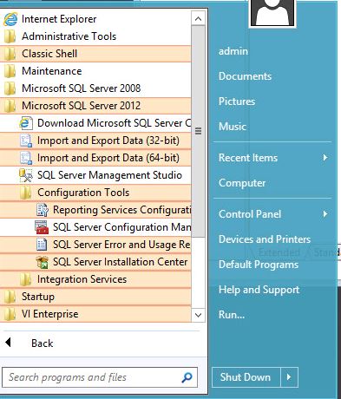Viewport: 341px width, 399px height.
Task: Click the programs list scroll down arrow
Action: [x=198, y=315]
